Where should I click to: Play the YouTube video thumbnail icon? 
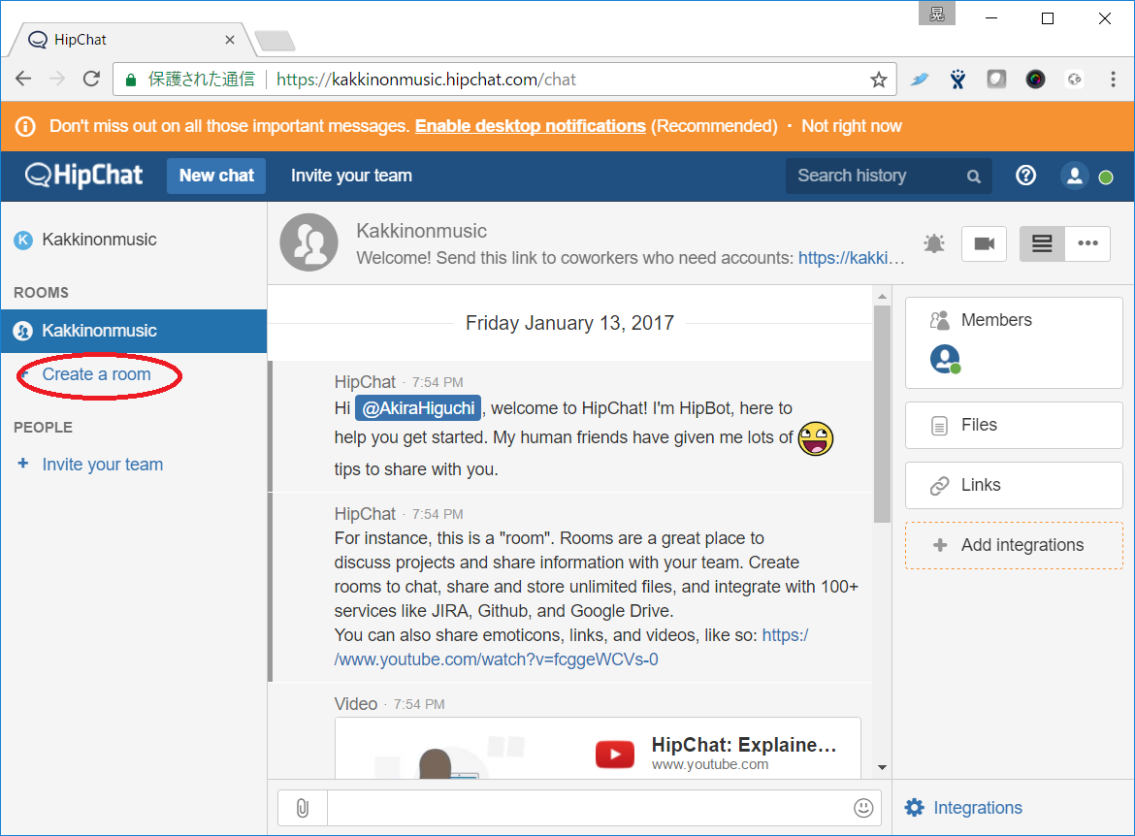click(615, 755)
